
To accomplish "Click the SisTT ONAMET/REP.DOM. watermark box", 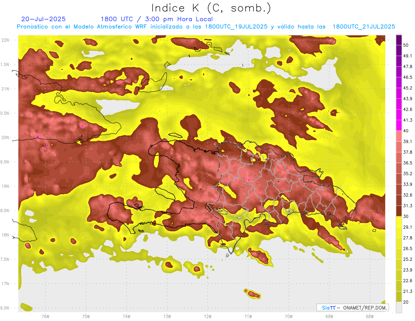I will [352, 307].
